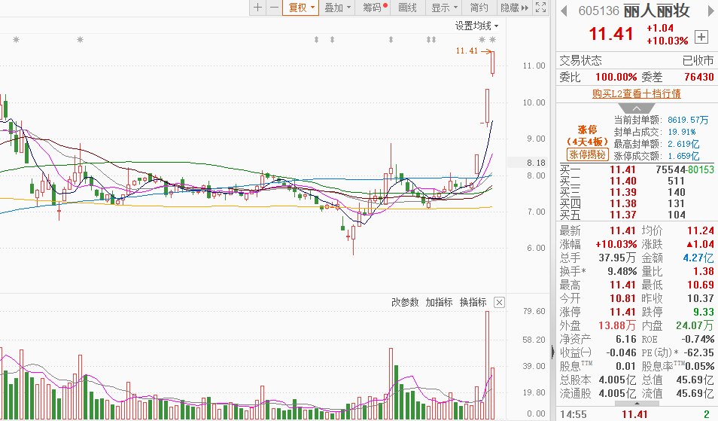
Task: Click the 买二 bid price 11.40
Action: point(622,181)
